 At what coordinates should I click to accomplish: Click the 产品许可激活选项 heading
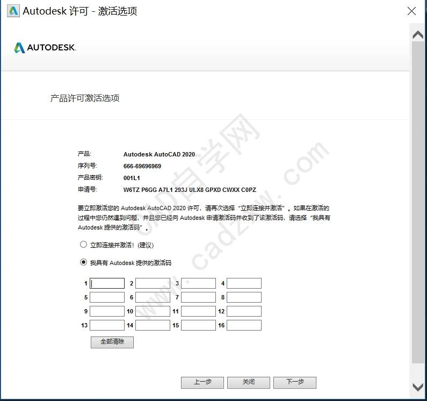click(85, 98)
